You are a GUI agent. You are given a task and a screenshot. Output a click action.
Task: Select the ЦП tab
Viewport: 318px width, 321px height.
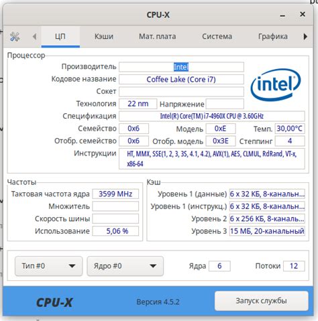[60, 36]
